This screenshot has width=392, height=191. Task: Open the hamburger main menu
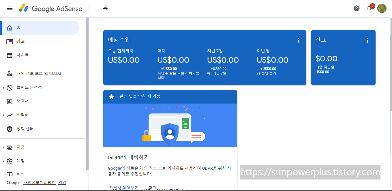coord(10,8)
